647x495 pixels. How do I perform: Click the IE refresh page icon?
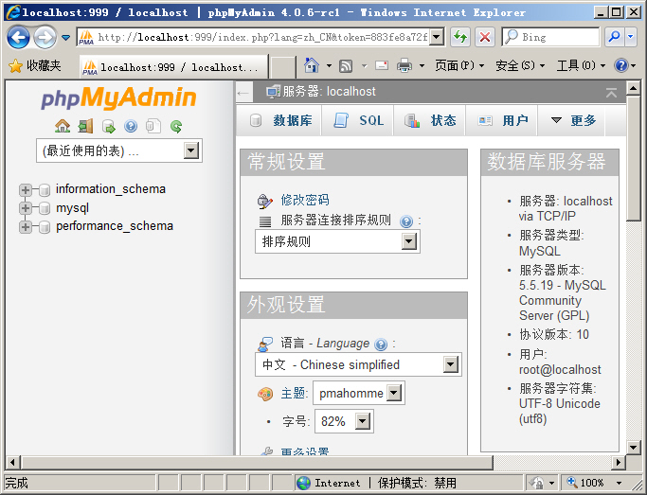click(x=460, y=38)
